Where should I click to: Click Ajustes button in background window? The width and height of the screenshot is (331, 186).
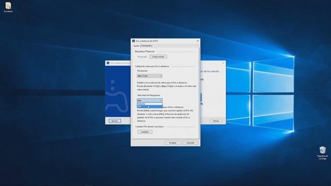coord(115,121)
